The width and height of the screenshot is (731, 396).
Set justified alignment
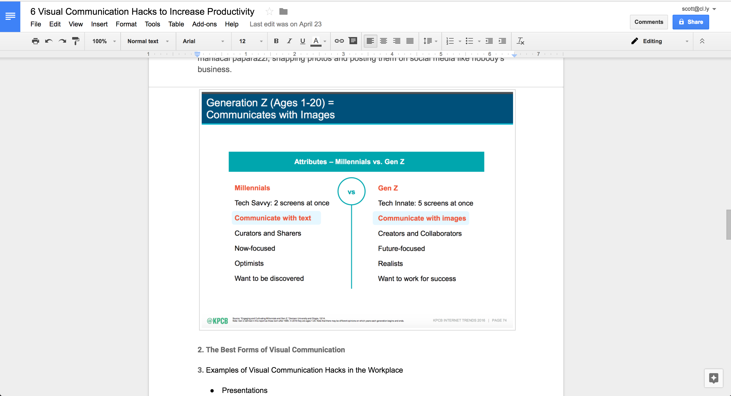[x=410, y=41]
